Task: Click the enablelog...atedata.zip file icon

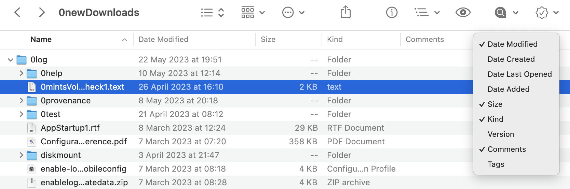Action: (x=32, y=183)
